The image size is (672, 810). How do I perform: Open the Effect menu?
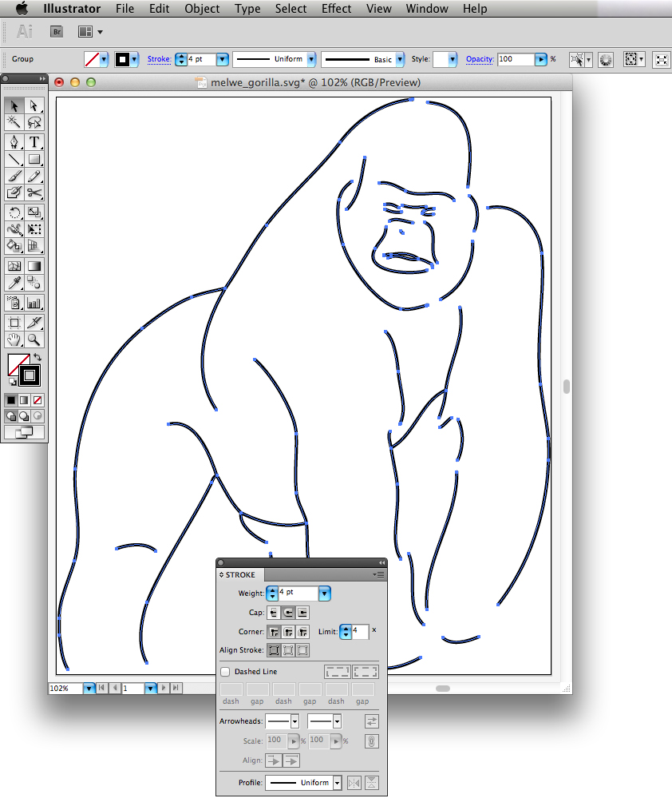pyautogui.click(x=336, y=9)
